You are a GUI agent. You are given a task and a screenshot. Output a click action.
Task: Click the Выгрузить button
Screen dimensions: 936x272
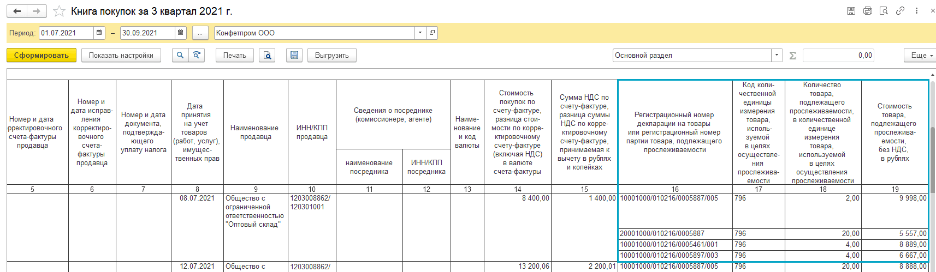click(x=332, y=55)
